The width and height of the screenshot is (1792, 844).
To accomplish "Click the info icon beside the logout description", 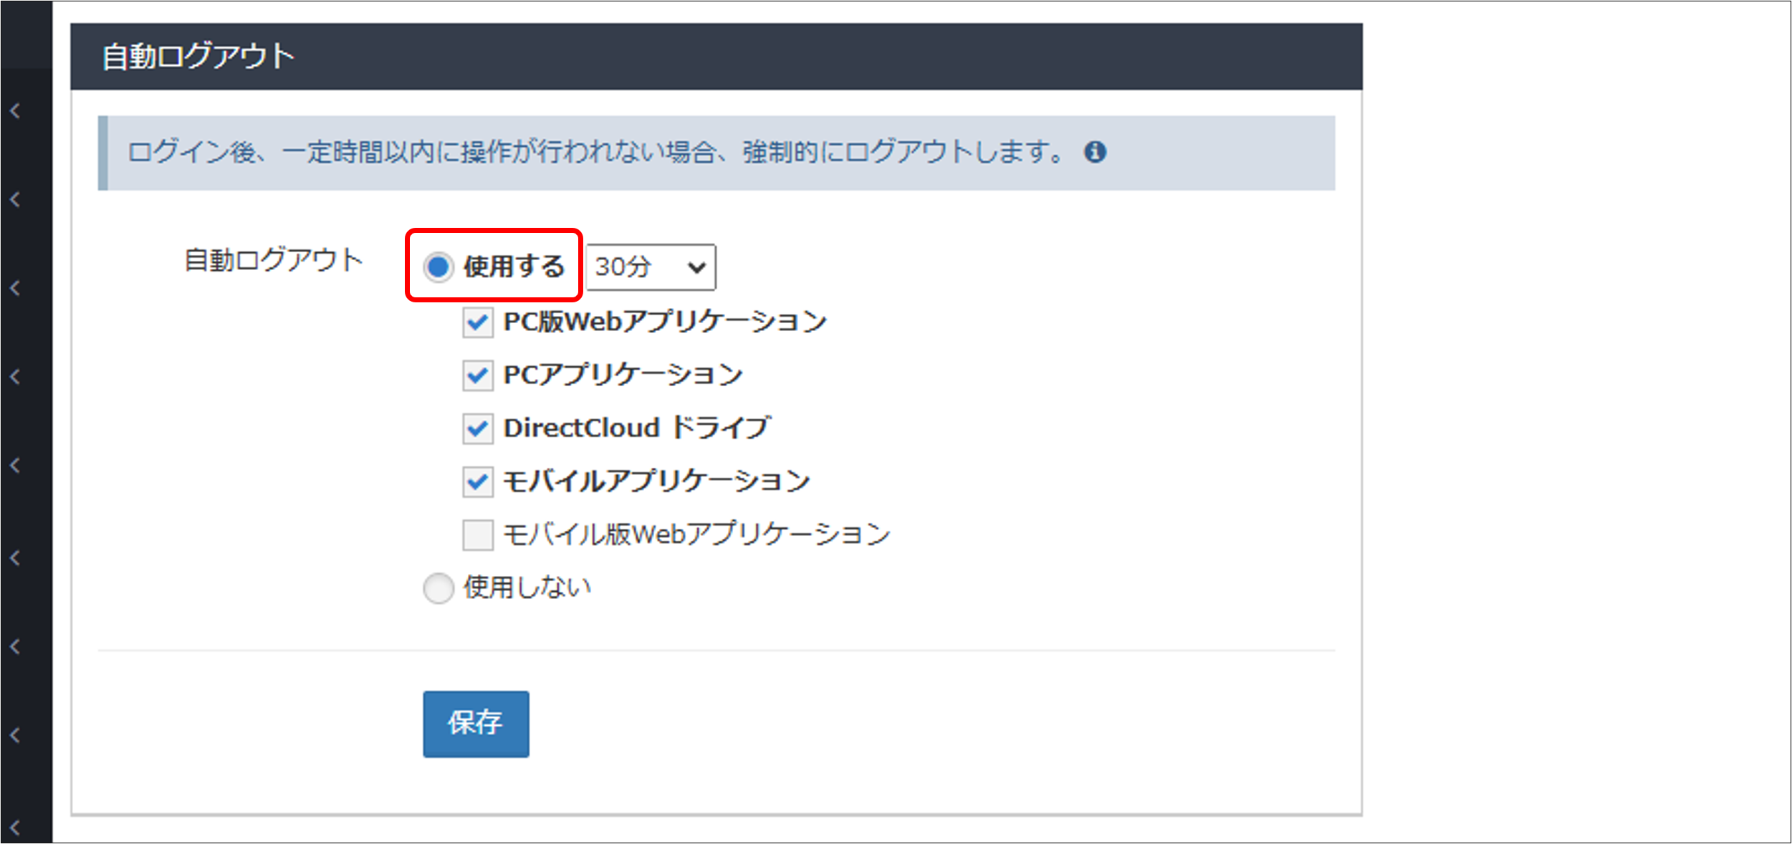I will click(x=1094, y=152).
